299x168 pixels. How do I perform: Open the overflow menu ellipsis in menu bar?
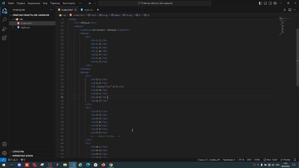pyautogui.click(x=80, y=3)
